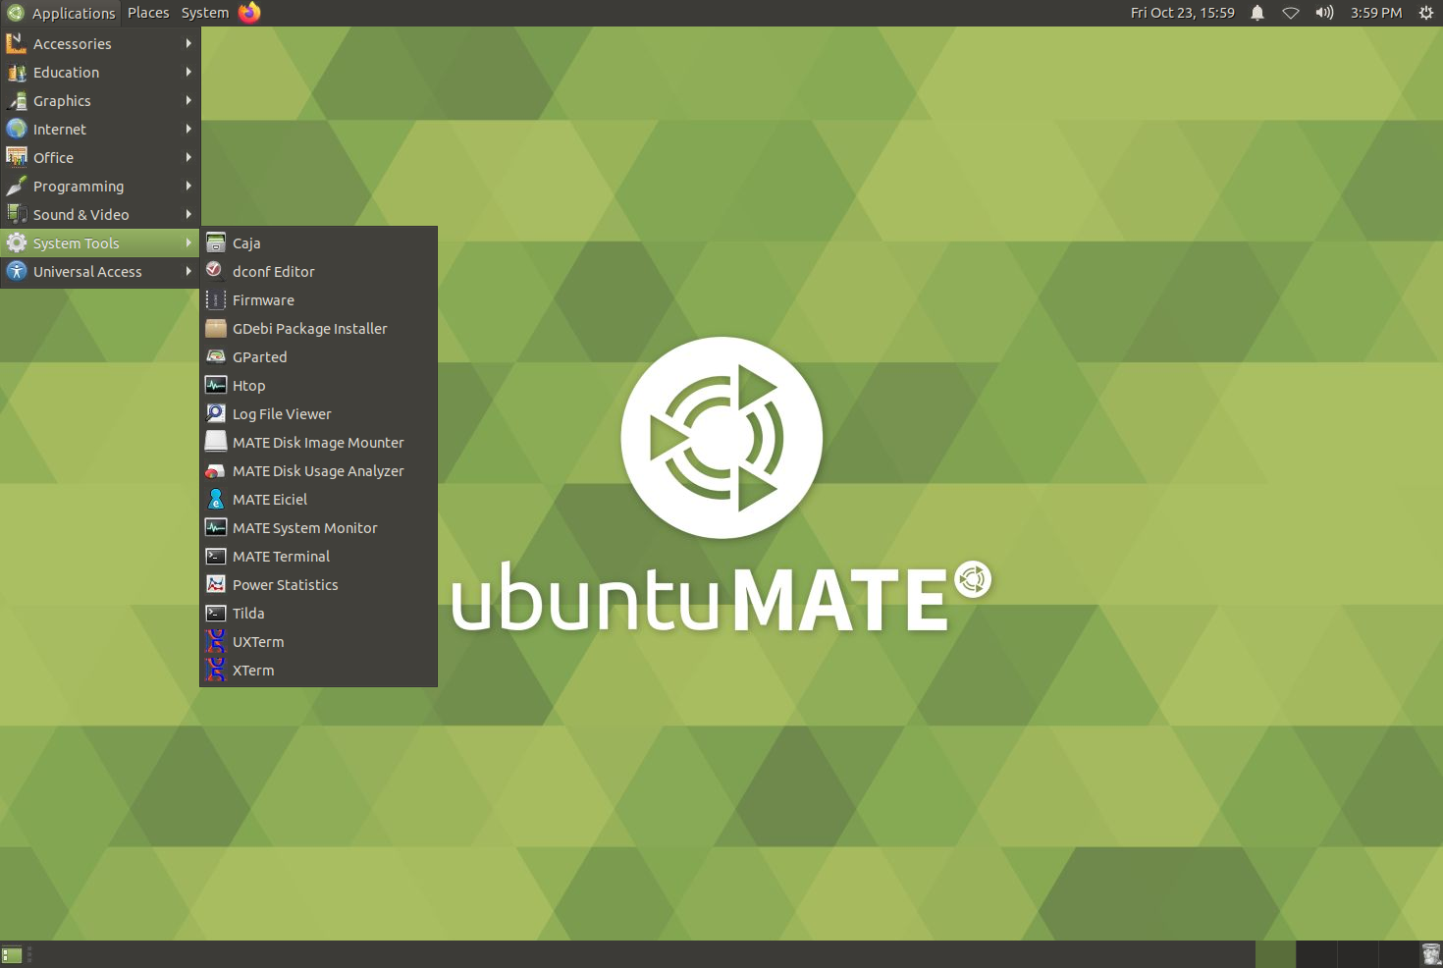
Task: Click the notification bell icon
Action: click(x=1256, y=13)
